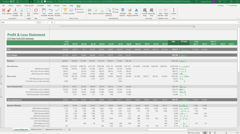Toggle the AutoSave switch

[13, 2]
